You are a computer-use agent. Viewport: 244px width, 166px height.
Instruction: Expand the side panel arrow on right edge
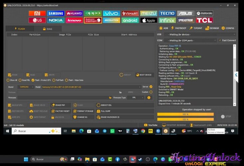(236, 75)
